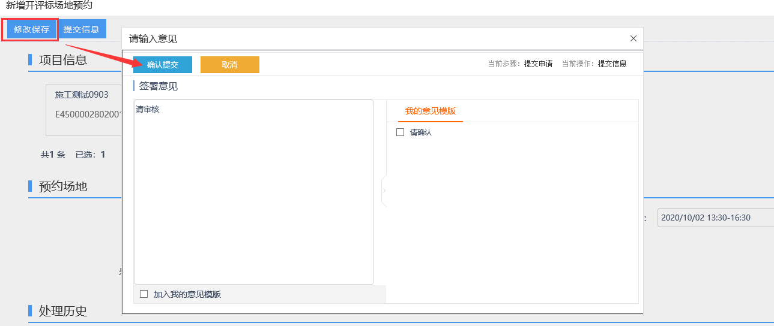Click the 项目信息 section header
This screenshot has height=326, width=774.
pyautogui.click(x=63, y=60)
